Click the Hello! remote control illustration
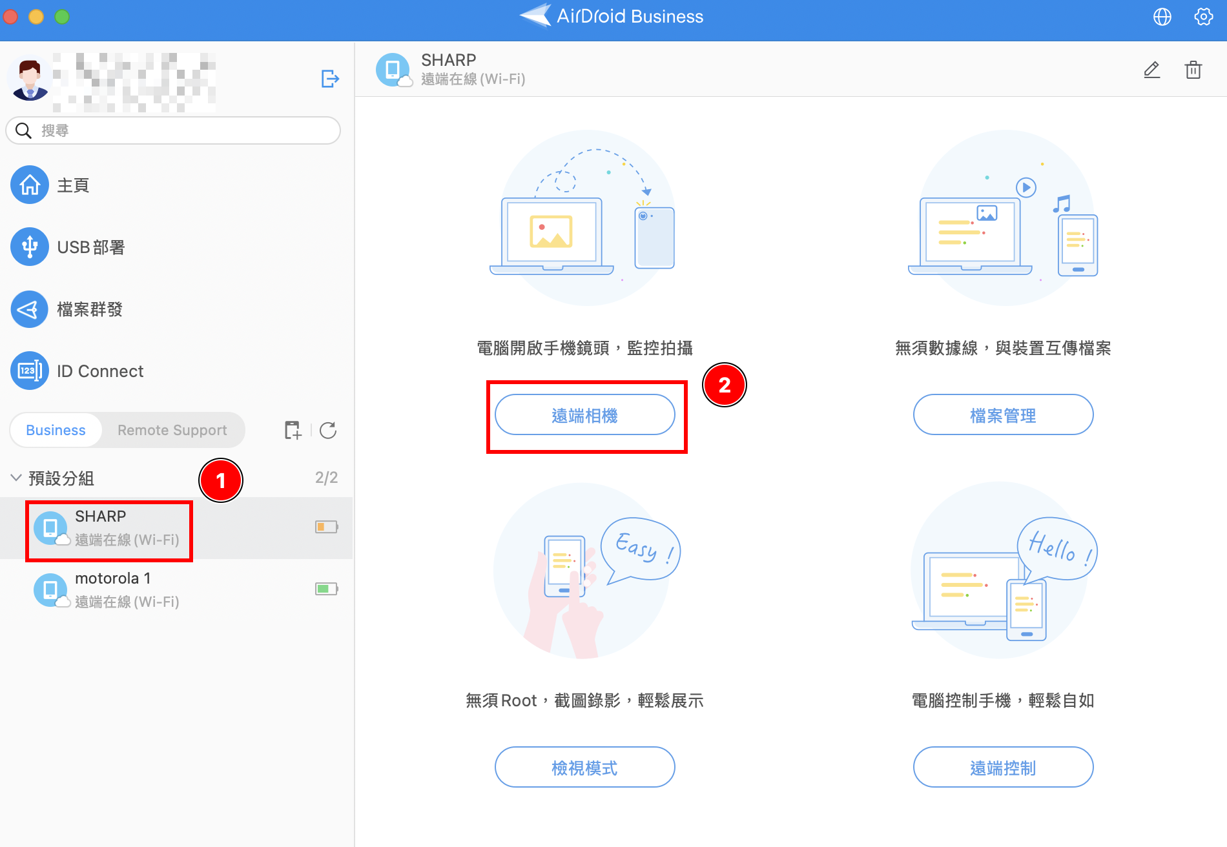 click(1004, 571)
